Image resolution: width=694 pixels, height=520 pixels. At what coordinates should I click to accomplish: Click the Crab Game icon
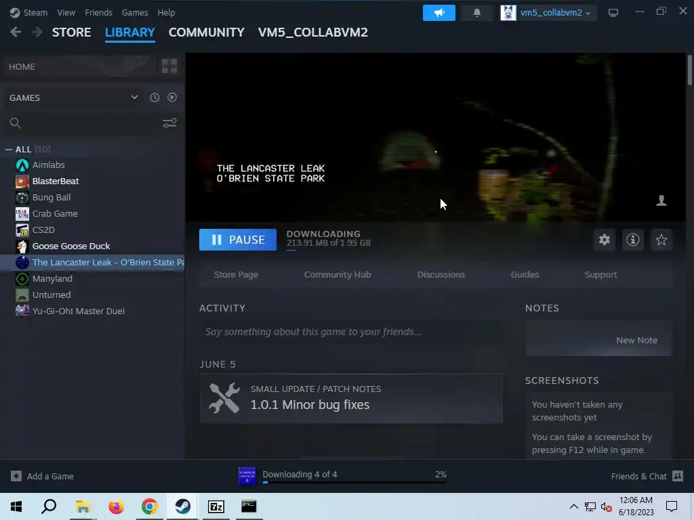[x=22, y=213]
